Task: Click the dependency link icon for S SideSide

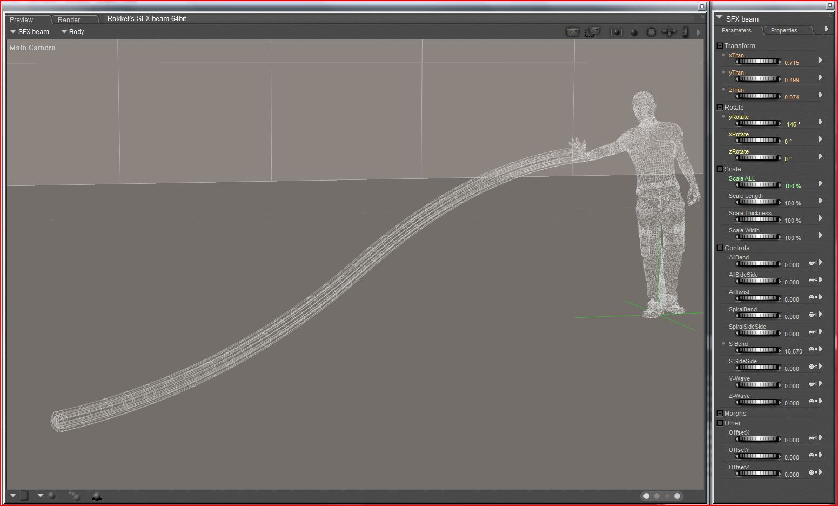Action: click(813, 367)
